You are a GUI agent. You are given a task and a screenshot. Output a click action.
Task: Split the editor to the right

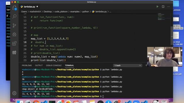click(163, 7)
